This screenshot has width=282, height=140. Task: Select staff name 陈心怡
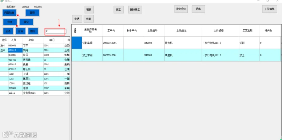click(33, 69)
